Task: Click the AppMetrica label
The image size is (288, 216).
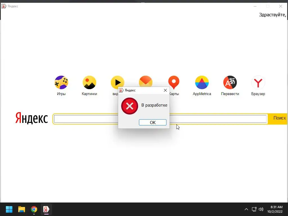Action: point(202,94)
